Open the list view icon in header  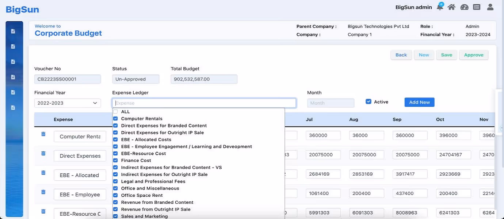476,7
